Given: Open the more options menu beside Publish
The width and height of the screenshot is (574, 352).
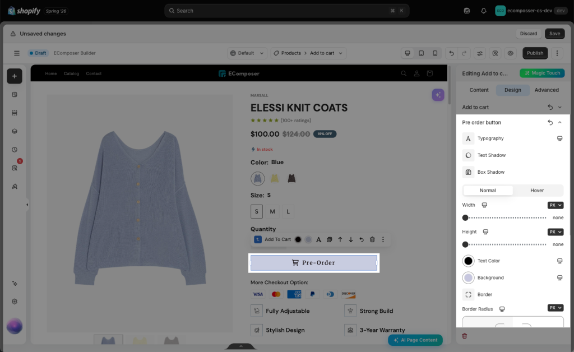Looking at the screenshot, I should [x=557, y=53].
